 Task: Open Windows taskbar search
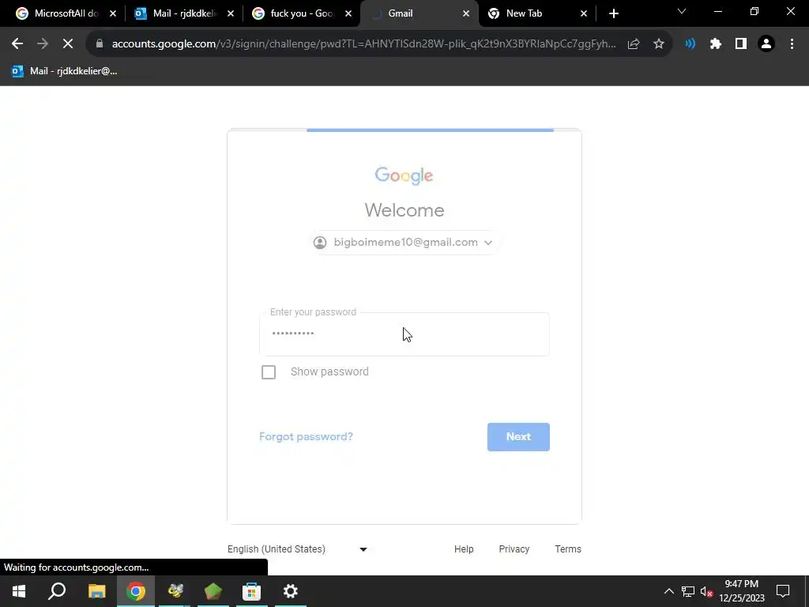point(57,591)
